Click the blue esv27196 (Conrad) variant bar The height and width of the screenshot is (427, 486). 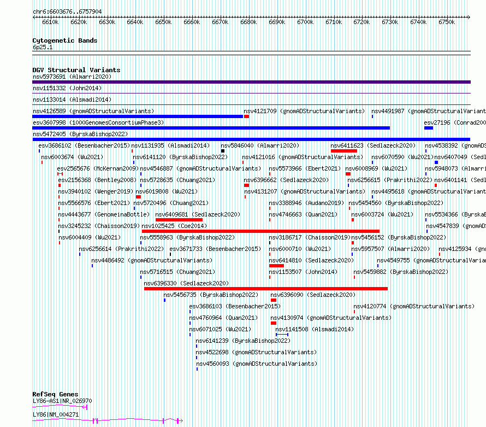tap(429, 128)
